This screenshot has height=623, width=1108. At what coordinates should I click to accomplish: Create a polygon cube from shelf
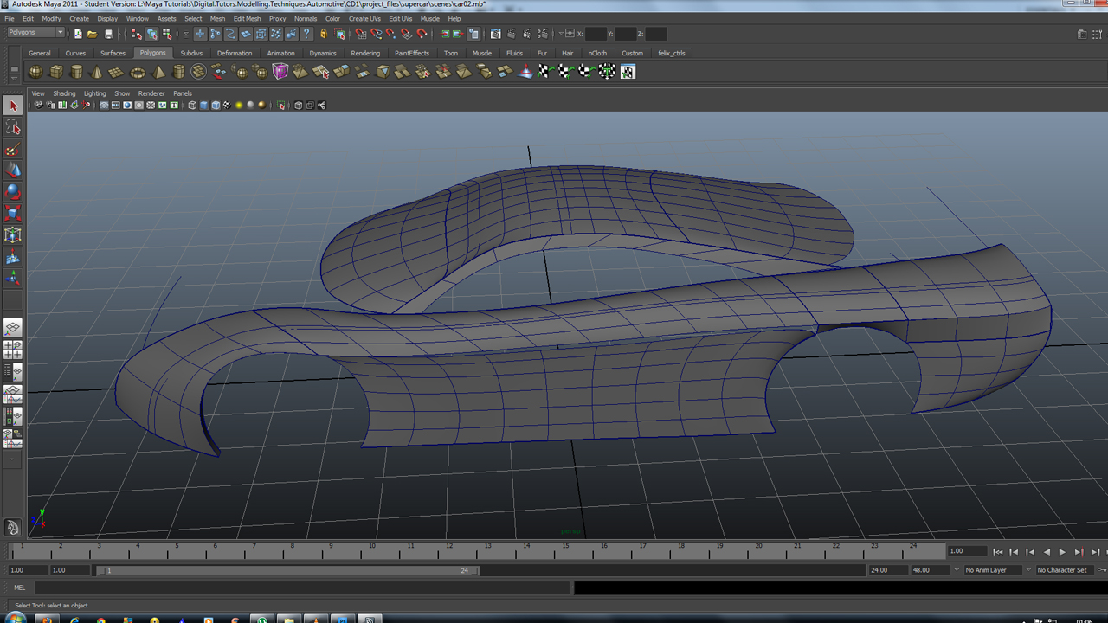click(56, 72)
